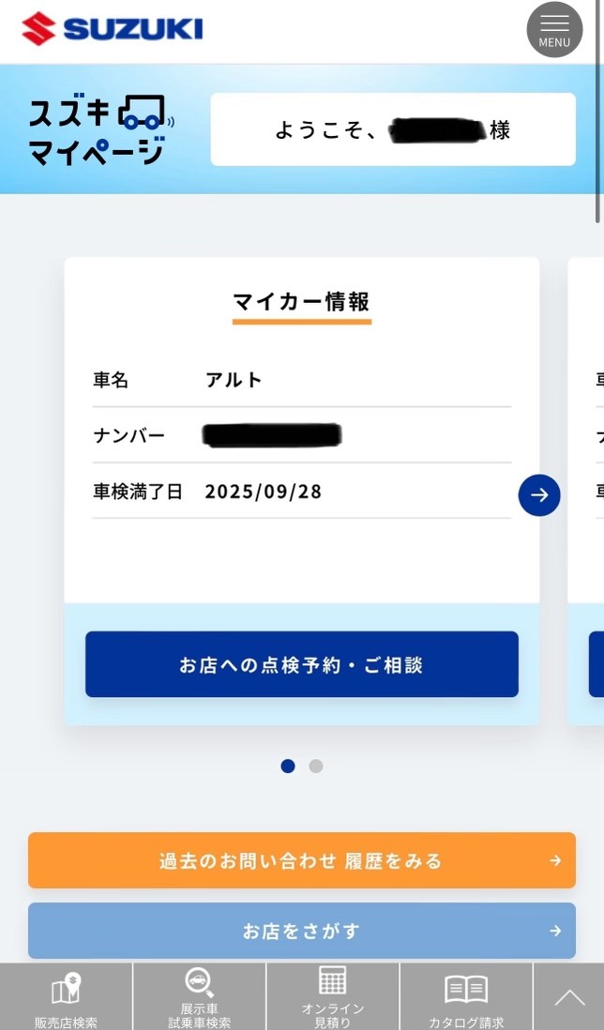Click arrow on 過去のお問い合わせ button
This screenshot has height=1030, width=604.
coord(555,860)
